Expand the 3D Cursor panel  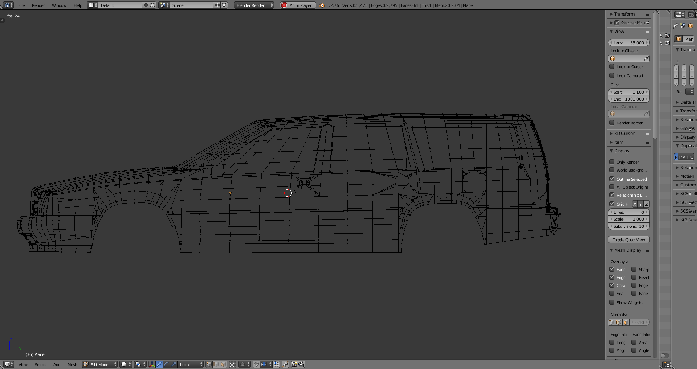point(624,134)
